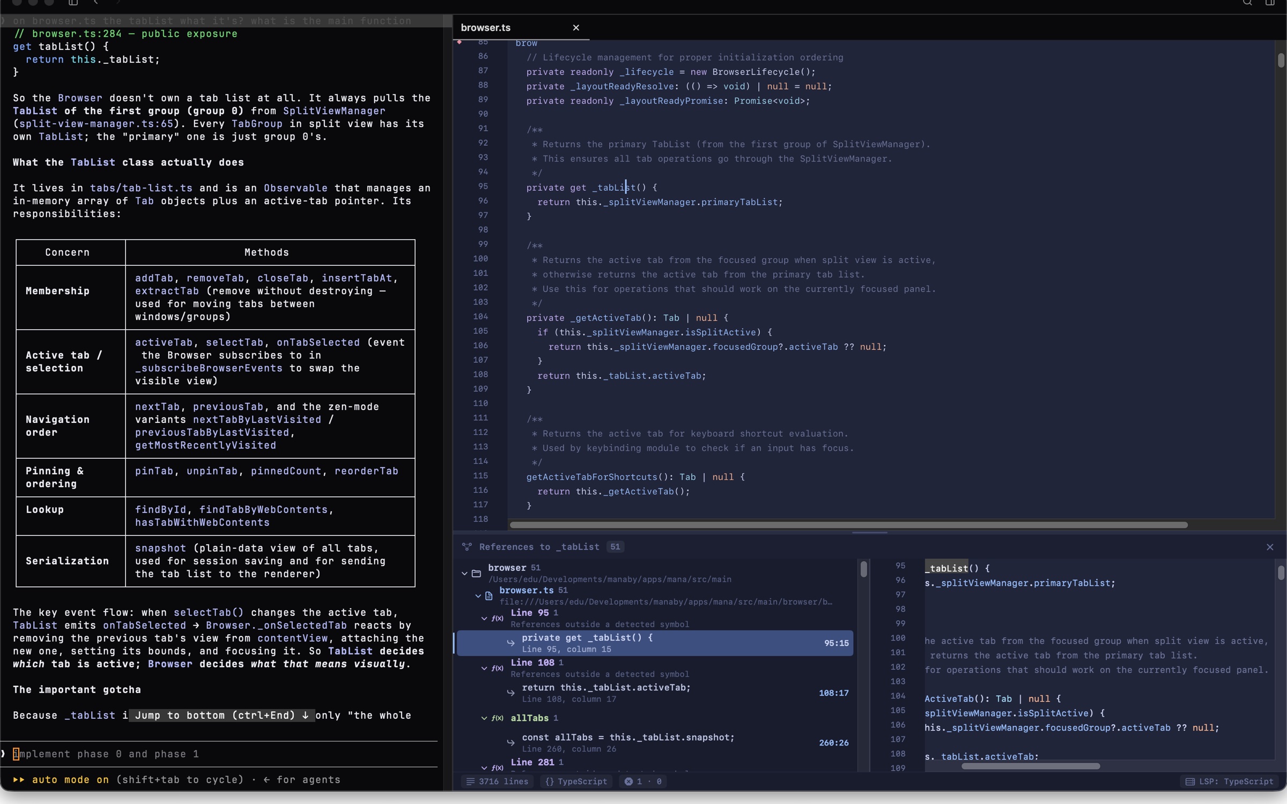Click the back navigation arrow in title bar
This screenshot has height=804, width=1287.
click(96, 3)
